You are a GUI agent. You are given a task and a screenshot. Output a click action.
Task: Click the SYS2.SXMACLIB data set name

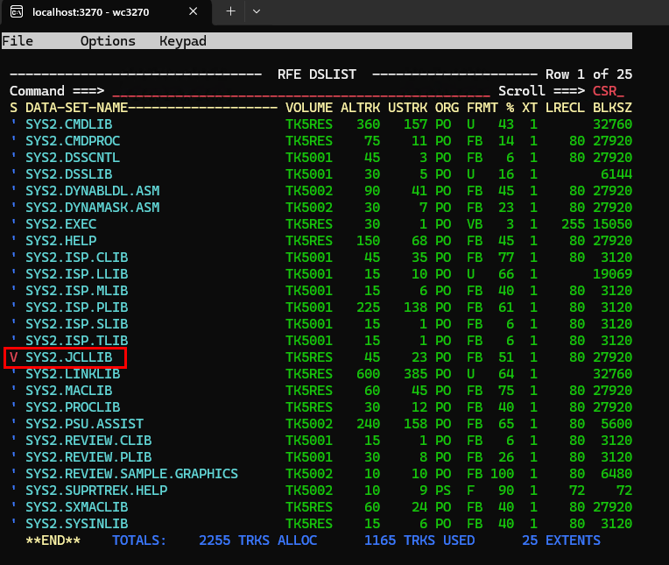77,507
